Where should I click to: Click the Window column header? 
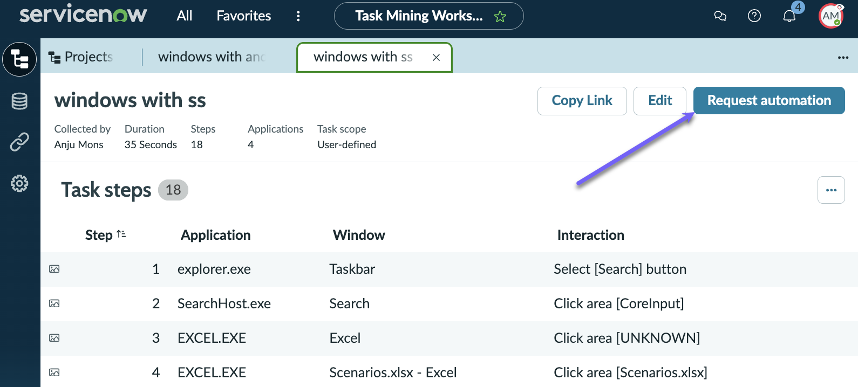pyautogui.click(x=359, y=235)
